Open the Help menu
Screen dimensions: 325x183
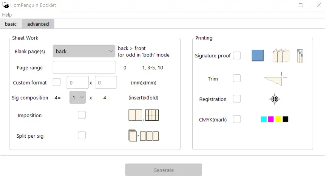pos(7,15)
